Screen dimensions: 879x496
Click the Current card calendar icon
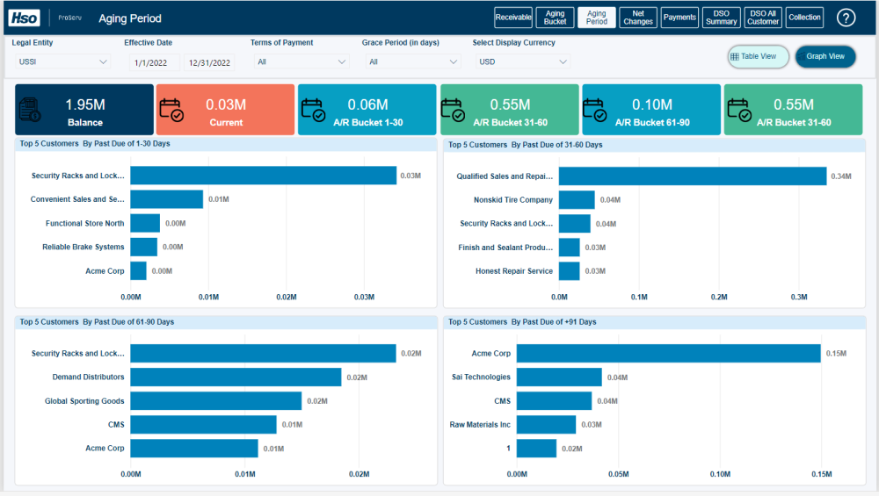coord(171,110)
